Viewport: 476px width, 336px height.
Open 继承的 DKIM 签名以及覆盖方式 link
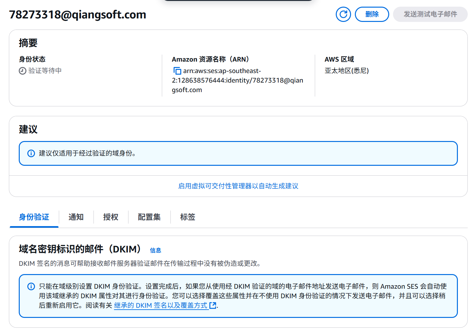165,306
